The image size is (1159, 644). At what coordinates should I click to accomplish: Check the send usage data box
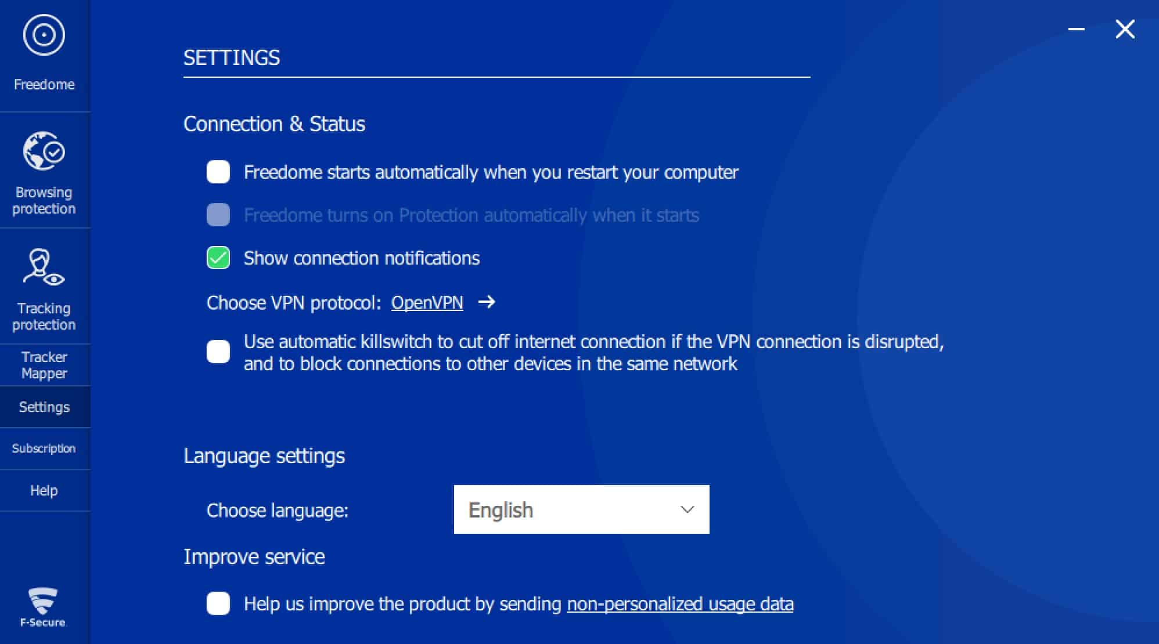point(218,603)
